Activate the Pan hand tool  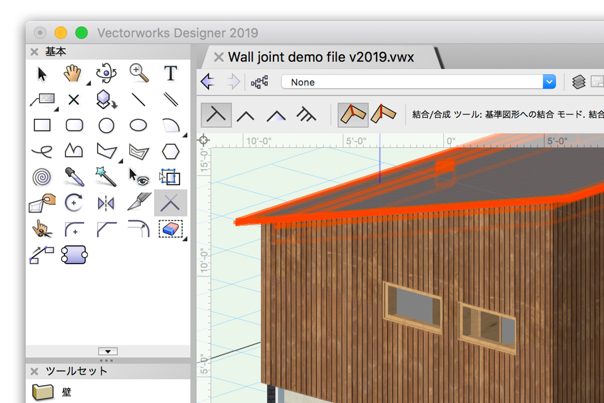(72, 74)
